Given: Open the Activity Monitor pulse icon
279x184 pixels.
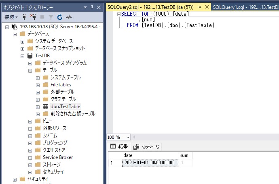Looking at the screenshot, I should (69, 17).
